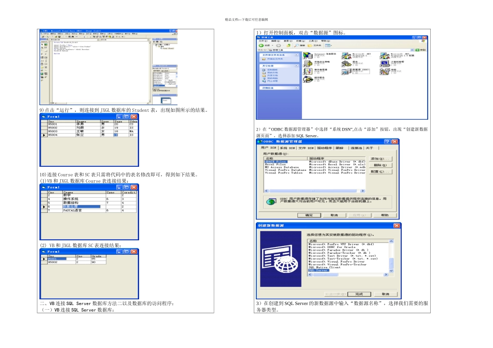Click the 配置 button in ODBC manager
The width and height of the screenshot is (493, 348).
[380, 171]
